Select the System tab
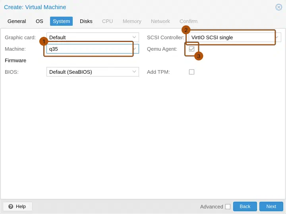 point(61,21)
